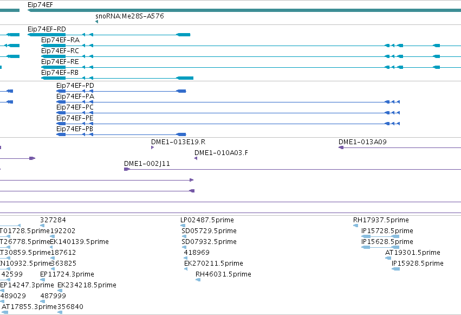Select the snoRNA:Me28S-A576 feature label
This screenshot has width=461, height=315.
pyautogui.click(x=129, y=16)
